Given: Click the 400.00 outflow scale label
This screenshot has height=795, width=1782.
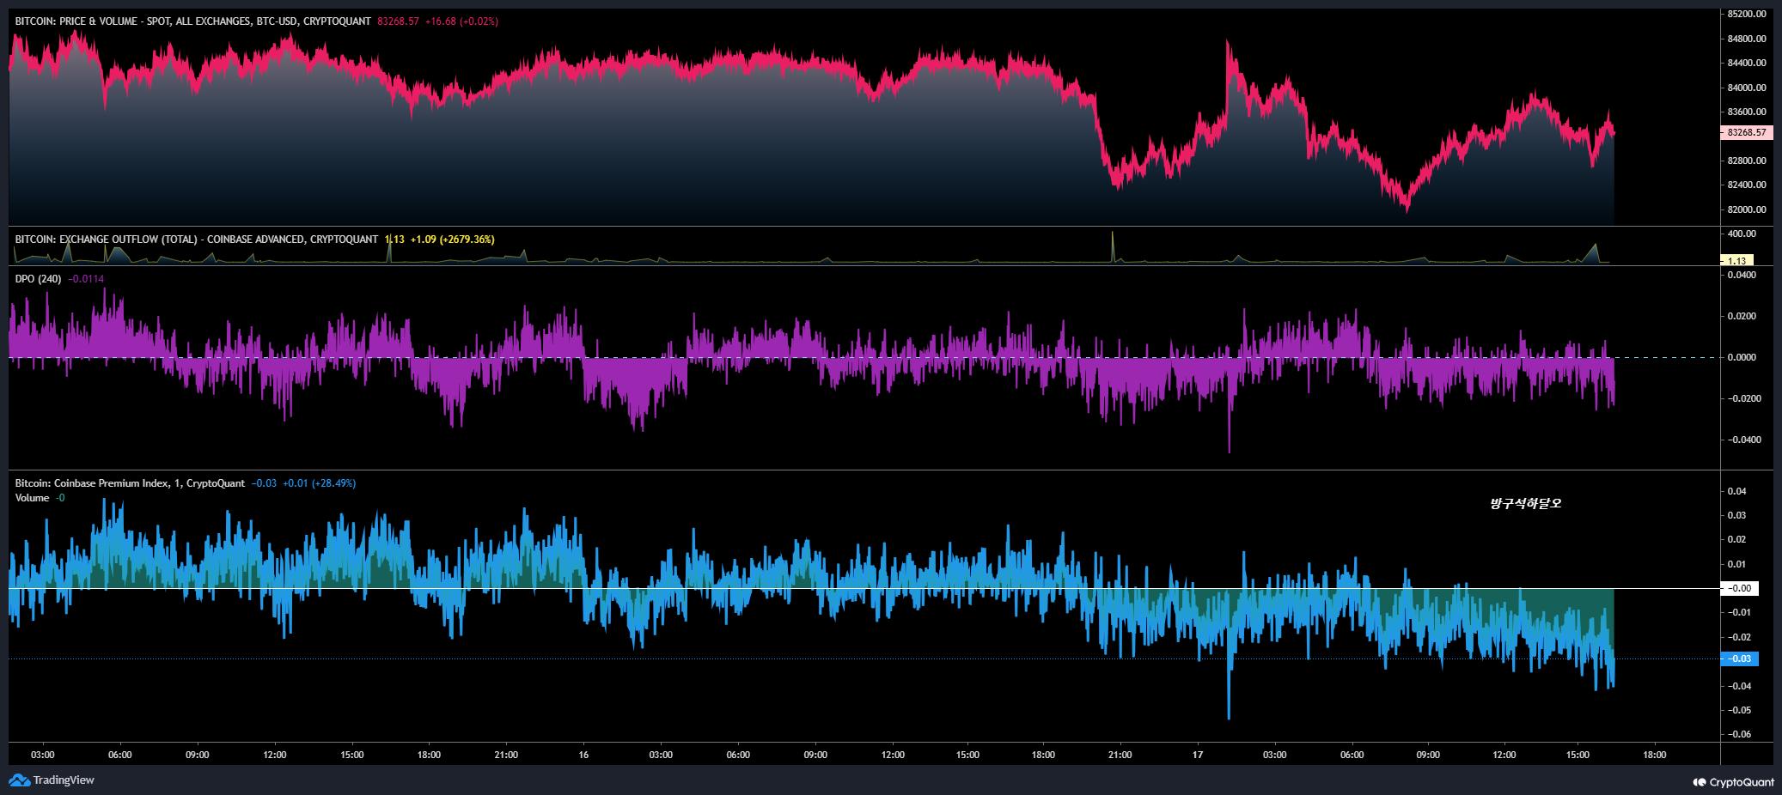Looking at the screenshot, I should [x=1742, y=234].
